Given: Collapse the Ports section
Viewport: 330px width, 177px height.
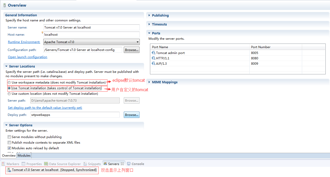Looking at the screenshot, I should pos(149,33).
